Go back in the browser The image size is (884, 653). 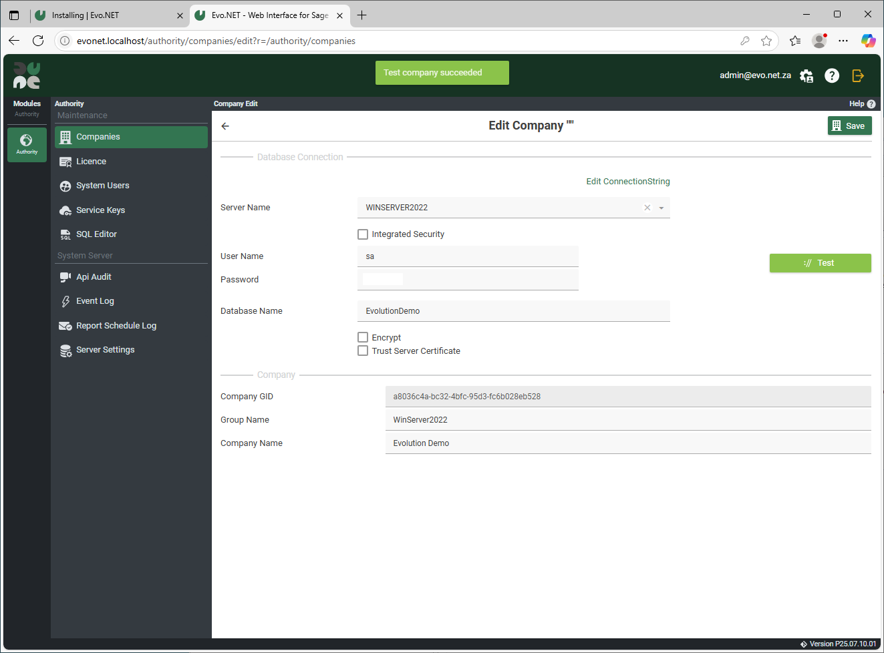coord(14,41)
